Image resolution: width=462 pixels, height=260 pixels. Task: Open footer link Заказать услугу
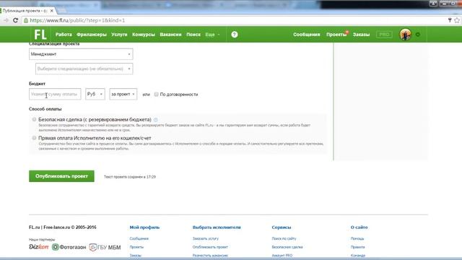point(206,238)
